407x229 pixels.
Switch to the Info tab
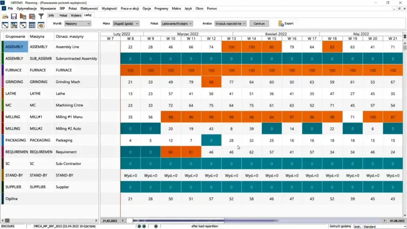pos(52,16)
